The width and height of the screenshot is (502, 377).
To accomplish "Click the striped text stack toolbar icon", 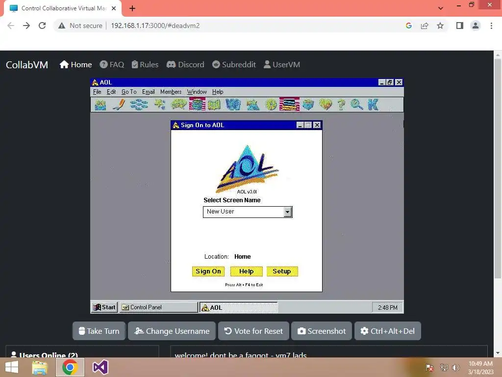I will 289,105.
